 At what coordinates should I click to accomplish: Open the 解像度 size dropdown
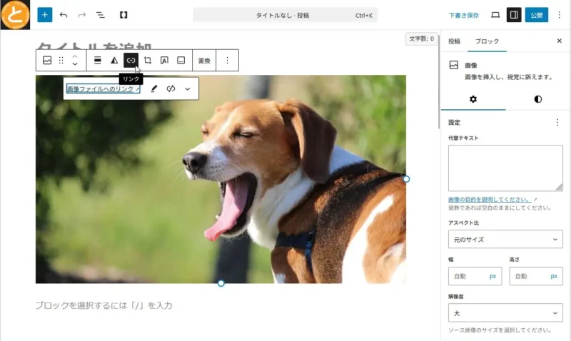(x=505, y=312)
